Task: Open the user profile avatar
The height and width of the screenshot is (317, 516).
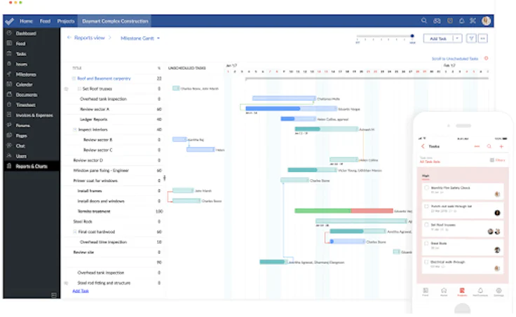Action: click(486, 21)
